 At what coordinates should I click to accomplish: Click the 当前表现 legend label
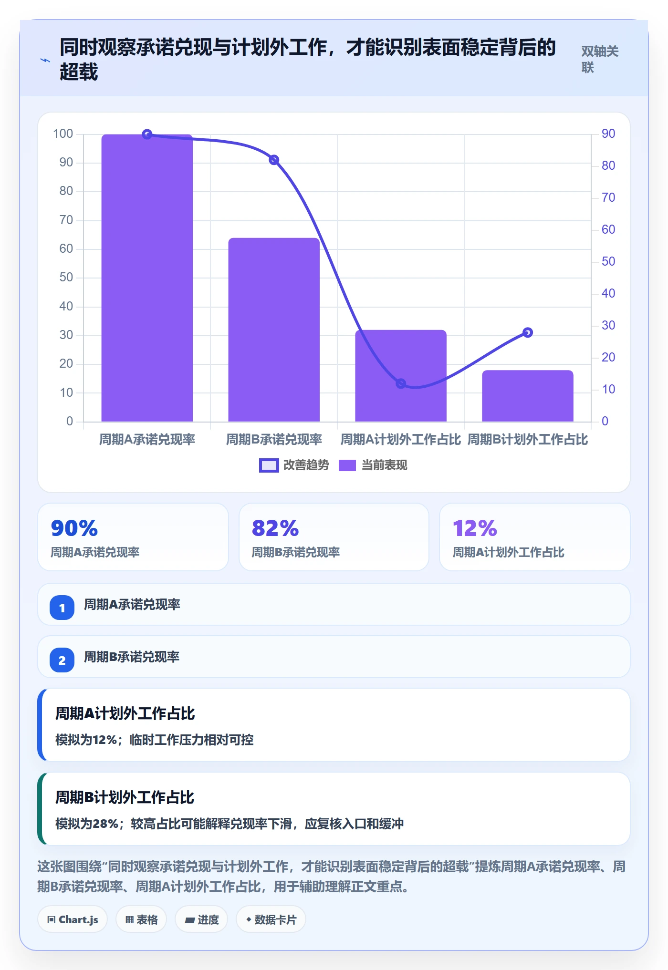(x=384, y=465)
